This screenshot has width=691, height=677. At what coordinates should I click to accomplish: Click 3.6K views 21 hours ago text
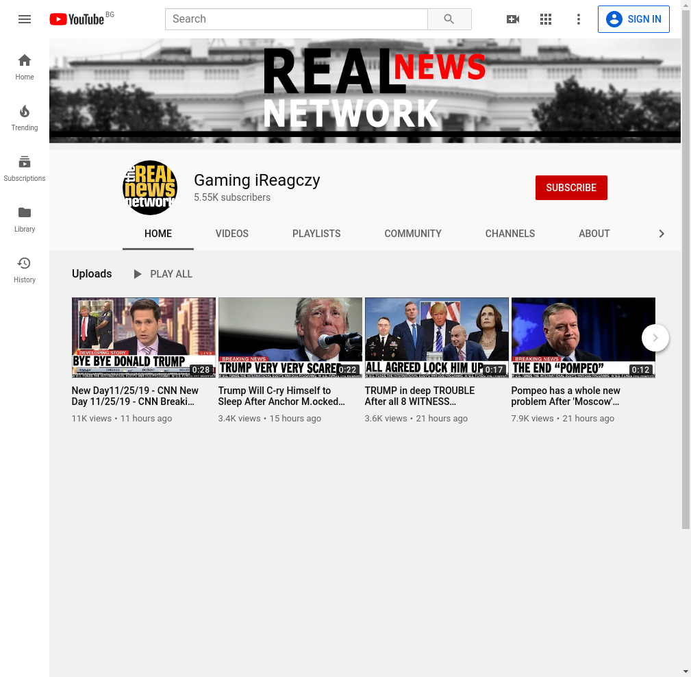tap(416, 419)
